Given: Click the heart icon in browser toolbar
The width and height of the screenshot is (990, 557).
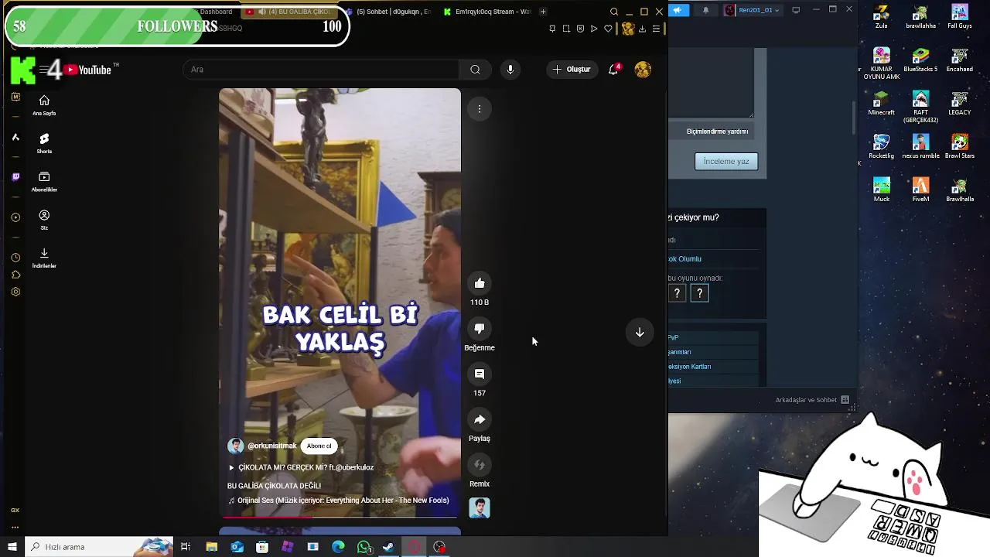Looking at the screenshot, I should [x=608, y=29].
